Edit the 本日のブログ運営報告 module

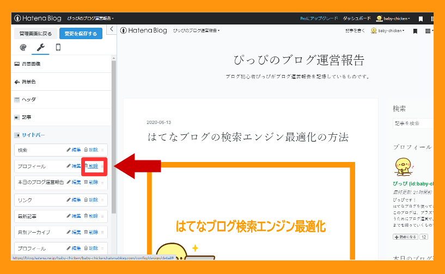74,182
